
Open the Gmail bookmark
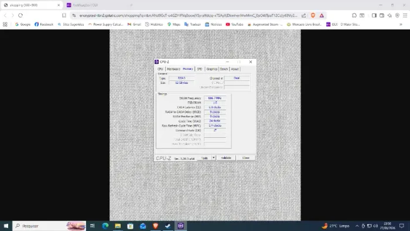point(134,24)
